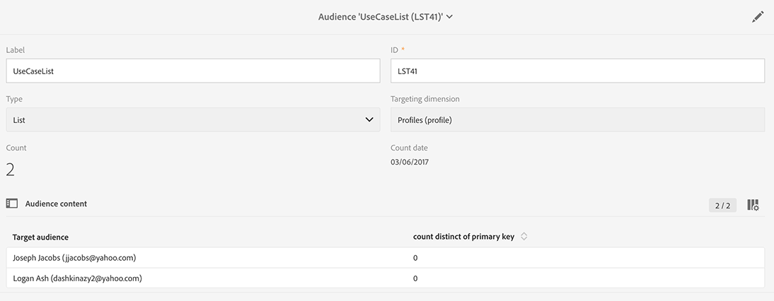This screenshot has height=301, width=774.
Task: Click the Audience content panel icon
Action: pos(11,203)
